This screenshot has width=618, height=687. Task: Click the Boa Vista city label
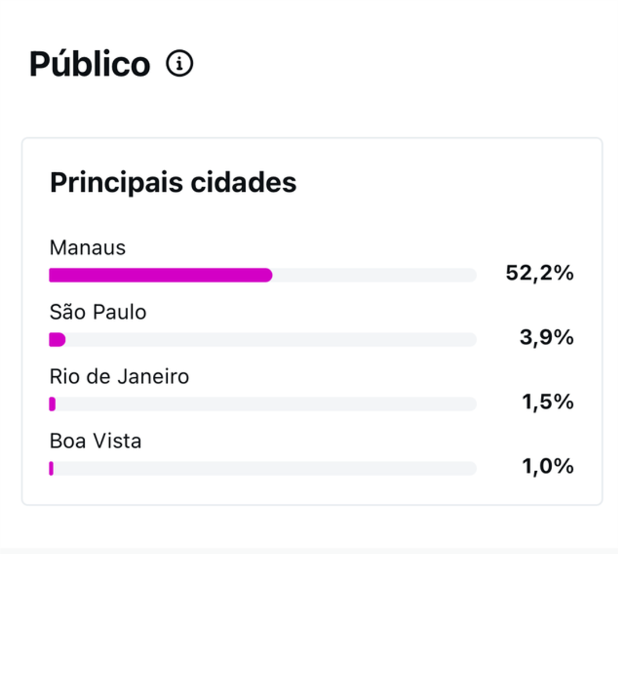pyautogui.click(x=96, y=441)
